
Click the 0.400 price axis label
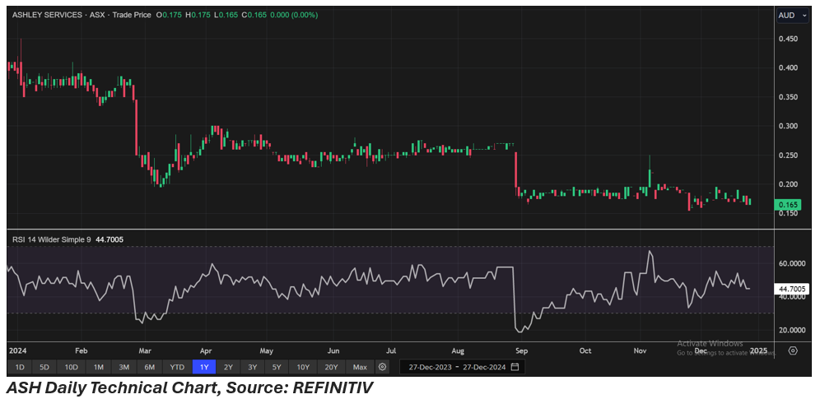pyautogui.click(x=788, y=68)
